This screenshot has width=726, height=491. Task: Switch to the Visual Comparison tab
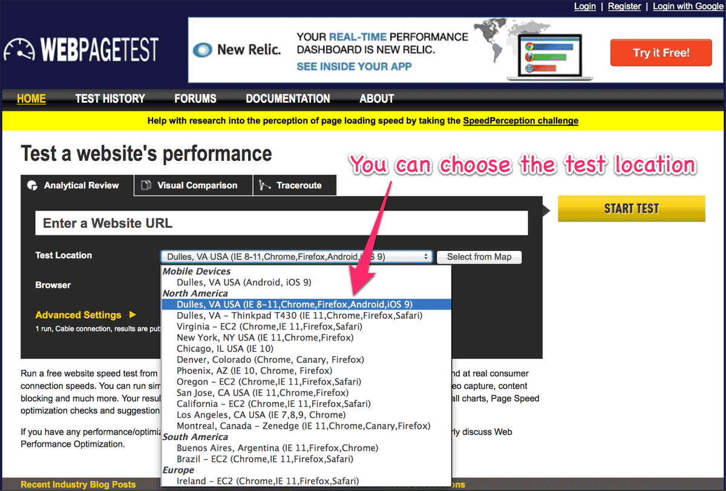pyautogui.click(x=193, y=186)
